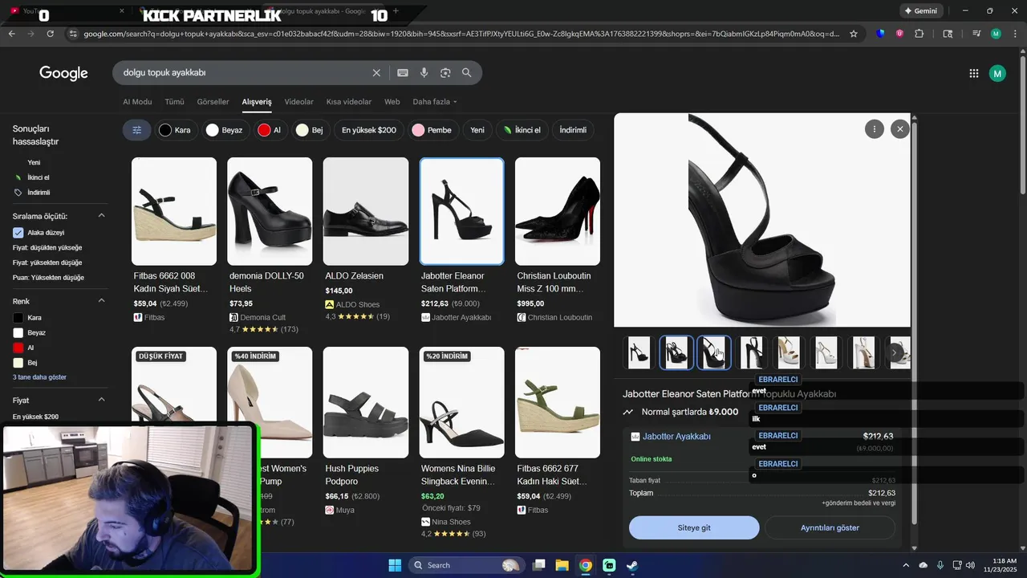Collapse the Renk section
The height and width of the screenshot is (578, 1027).
pyautogui.click(x=101, y=300)
